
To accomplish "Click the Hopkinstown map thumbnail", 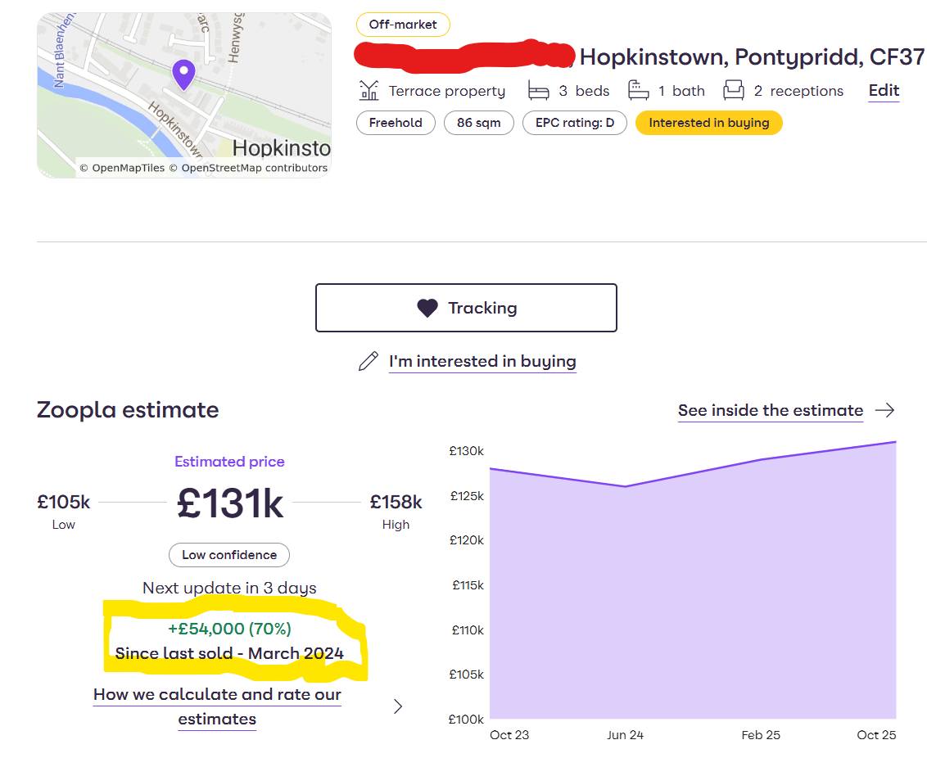I will [183, 95].
